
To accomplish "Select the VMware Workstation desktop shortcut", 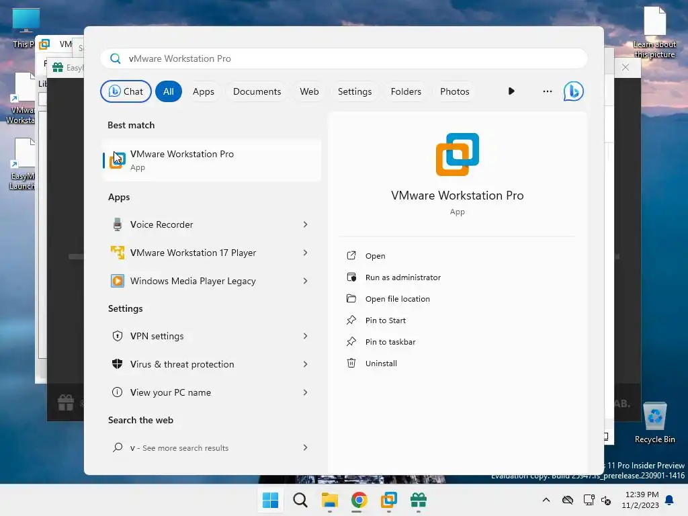I will coord(21,98).
